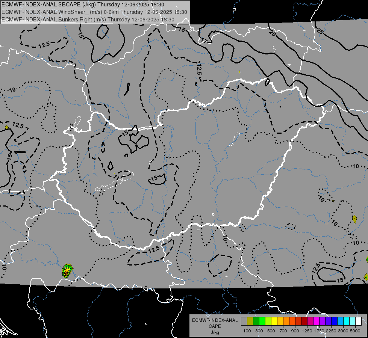This screenshot has height=338, width=368.
Task: Click the legend value 3000
Action: point(343,331)
